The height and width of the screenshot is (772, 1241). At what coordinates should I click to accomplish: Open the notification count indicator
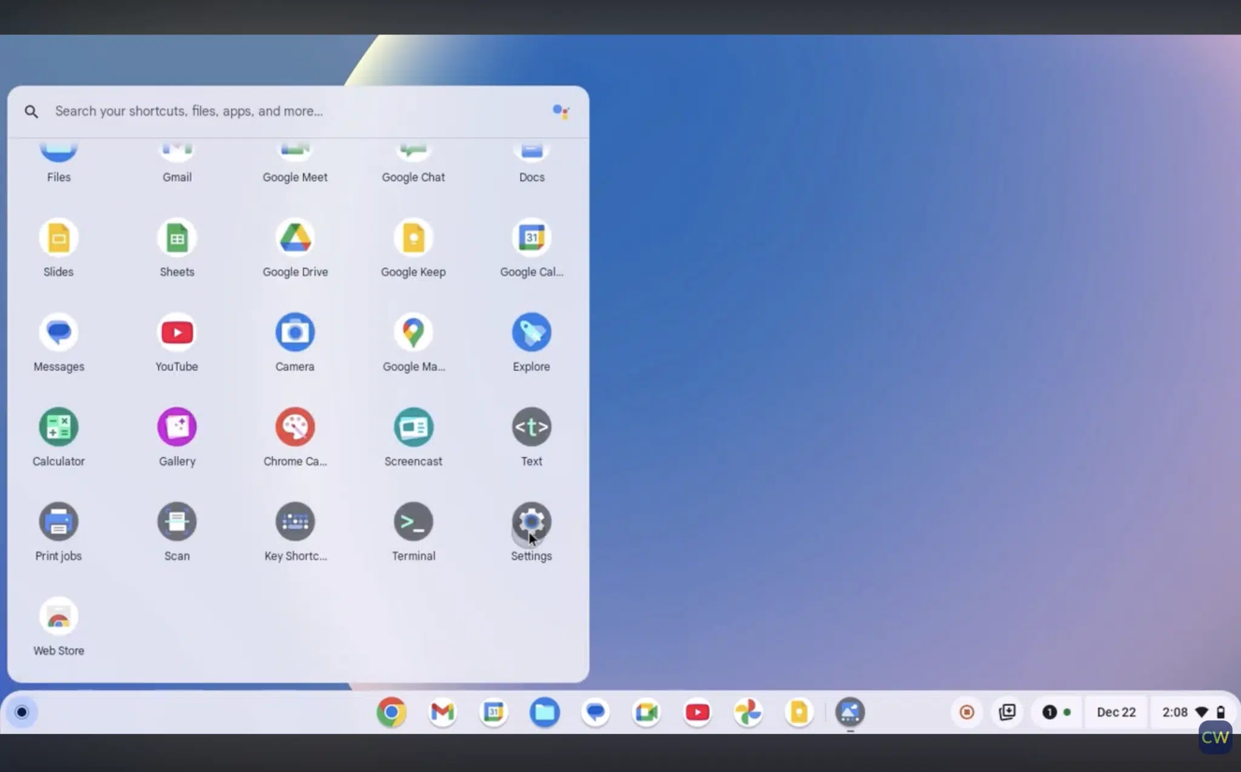1057,712
